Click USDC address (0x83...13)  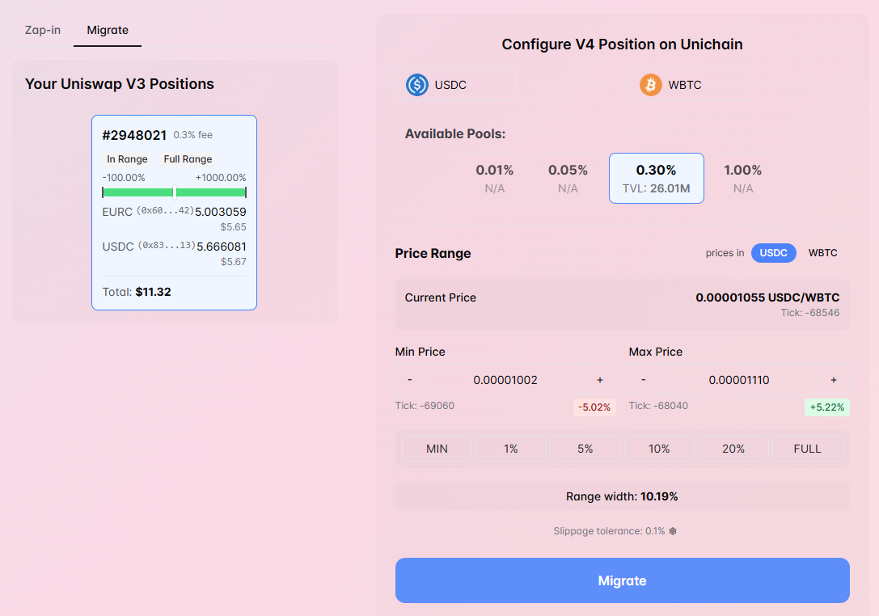(167, 246)
